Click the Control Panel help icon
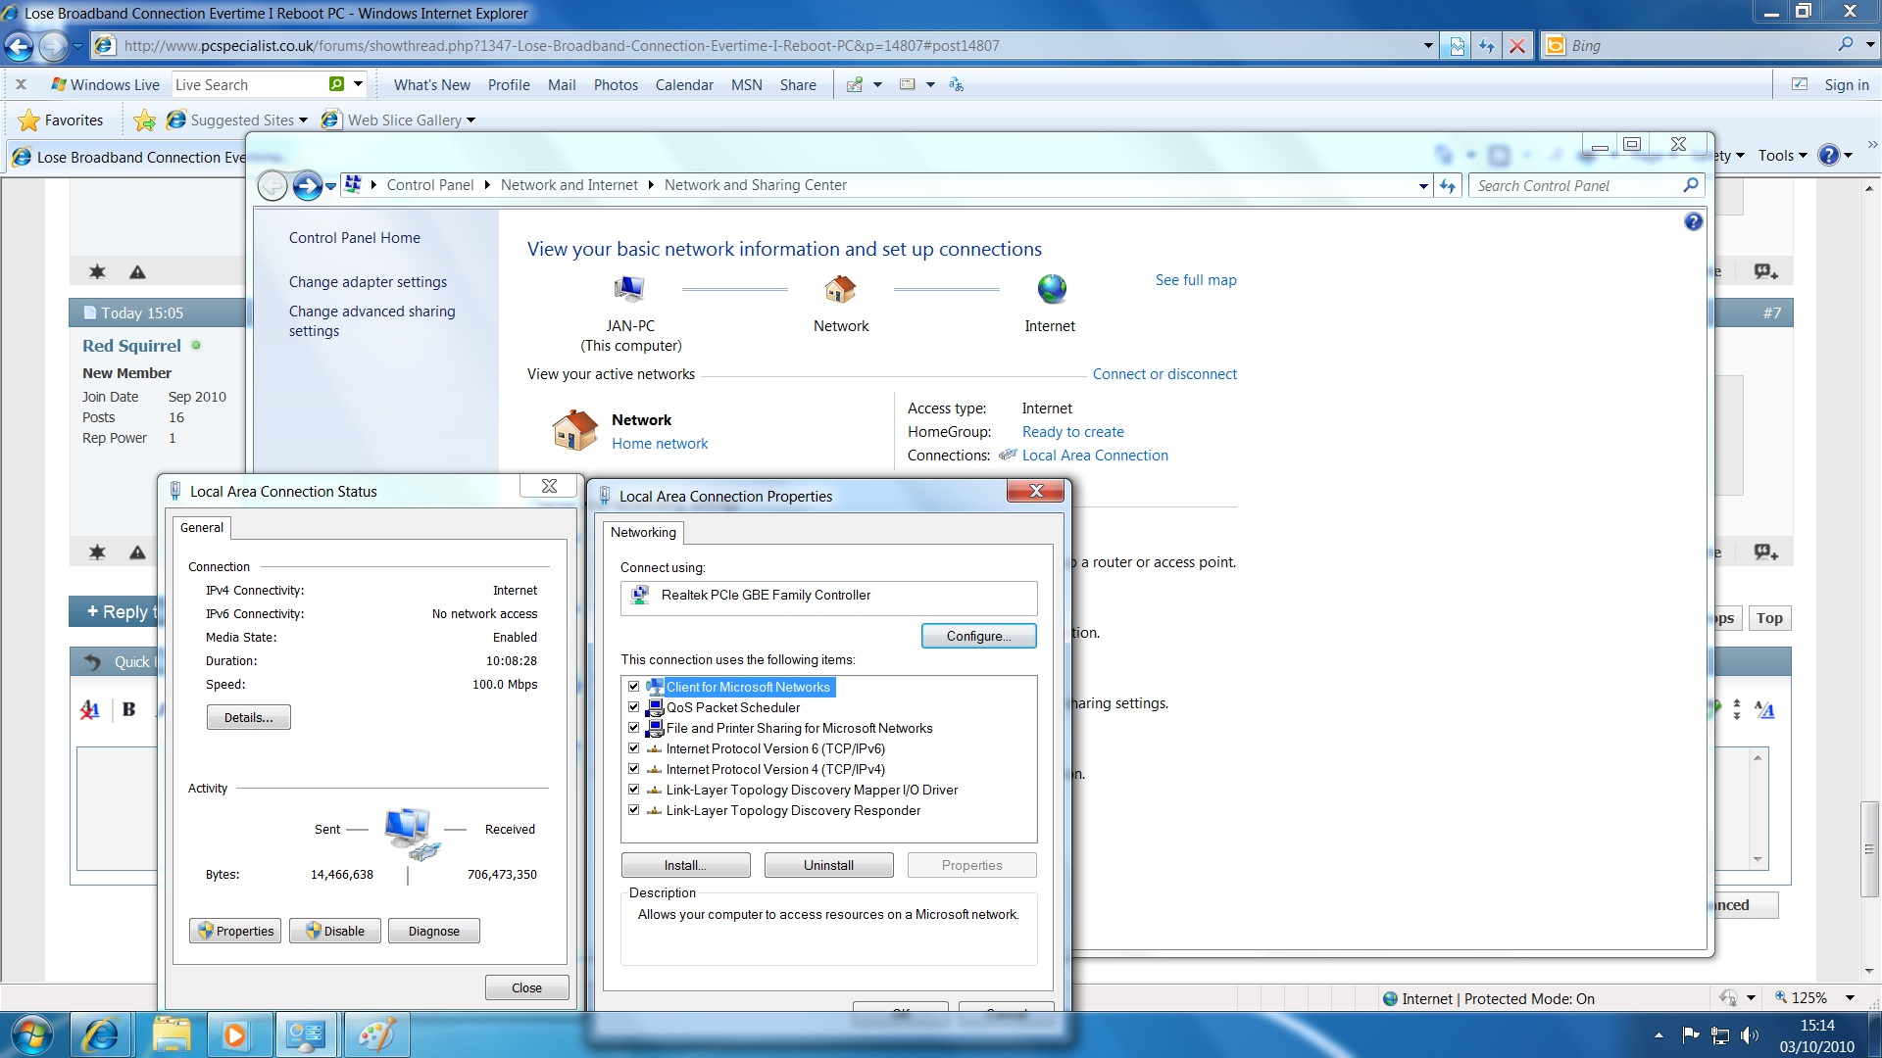 coord(1693,221)
